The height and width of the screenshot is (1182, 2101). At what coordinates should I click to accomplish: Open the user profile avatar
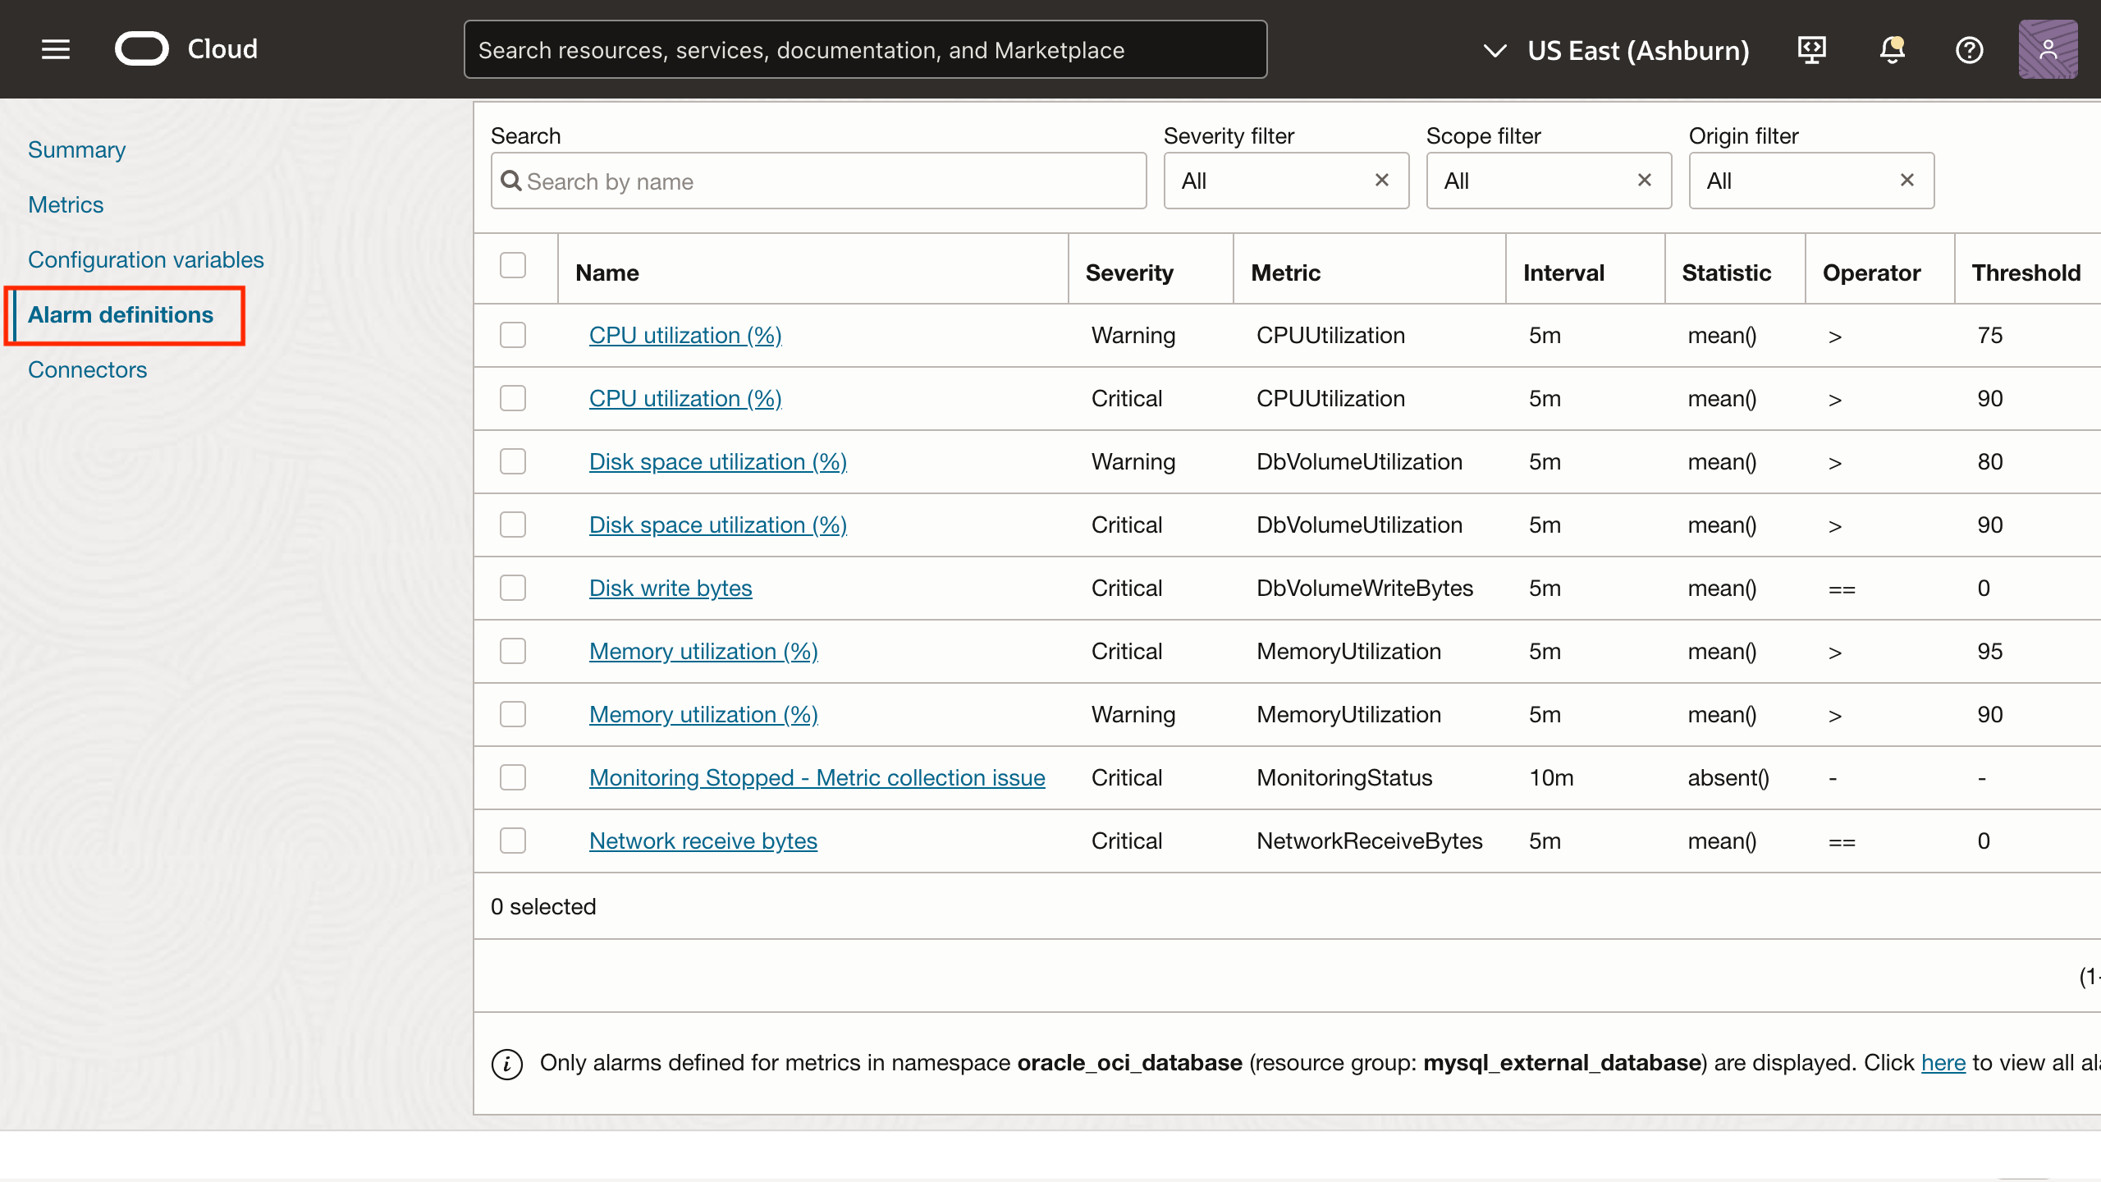coord(2048,50)
